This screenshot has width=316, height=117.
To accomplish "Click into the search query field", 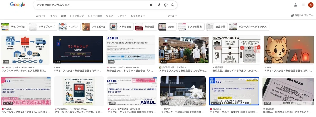I will 92,5.
